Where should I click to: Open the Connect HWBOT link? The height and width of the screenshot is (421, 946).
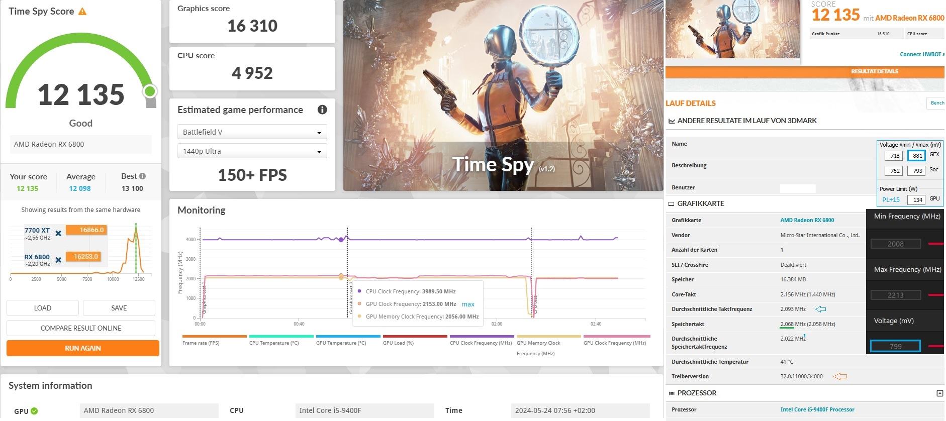pyautogui.click(x=921, y=54)
